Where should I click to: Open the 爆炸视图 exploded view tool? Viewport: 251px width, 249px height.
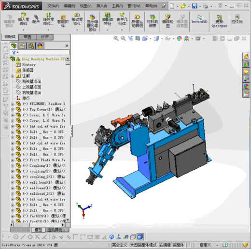point(167,21)
